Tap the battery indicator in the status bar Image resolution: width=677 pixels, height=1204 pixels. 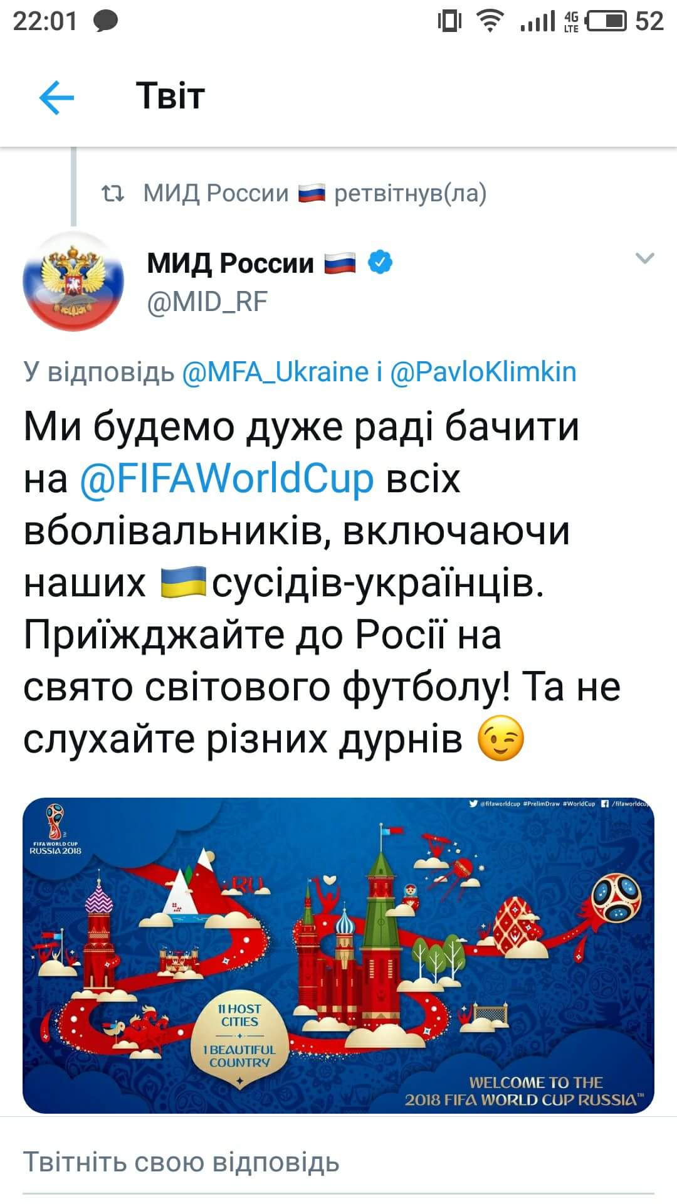606,21
